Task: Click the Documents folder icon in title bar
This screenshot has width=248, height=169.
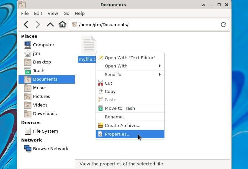Action: pyautogui.click(x=22, y=5)
